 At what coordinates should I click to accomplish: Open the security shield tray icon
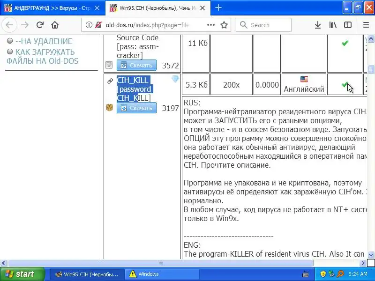coord(323,274)
